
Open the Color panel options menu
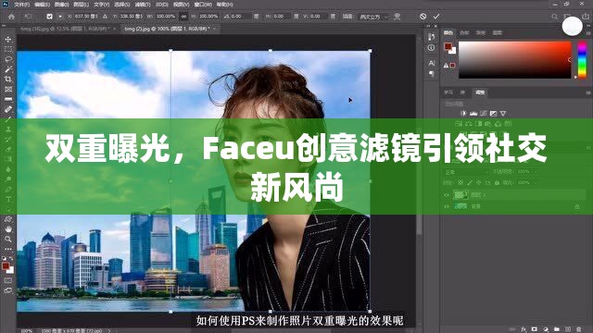(588, 33)
